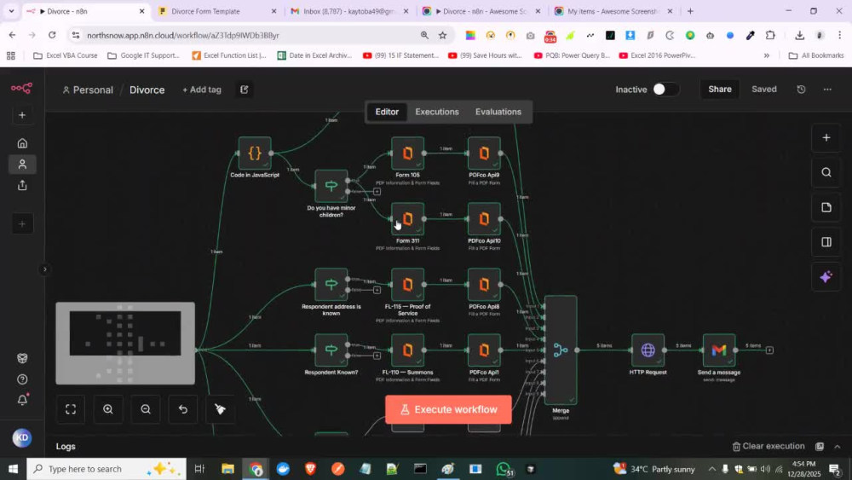Click the Share button
This screenshot has height=480, width=852.
tap(719, 90)
